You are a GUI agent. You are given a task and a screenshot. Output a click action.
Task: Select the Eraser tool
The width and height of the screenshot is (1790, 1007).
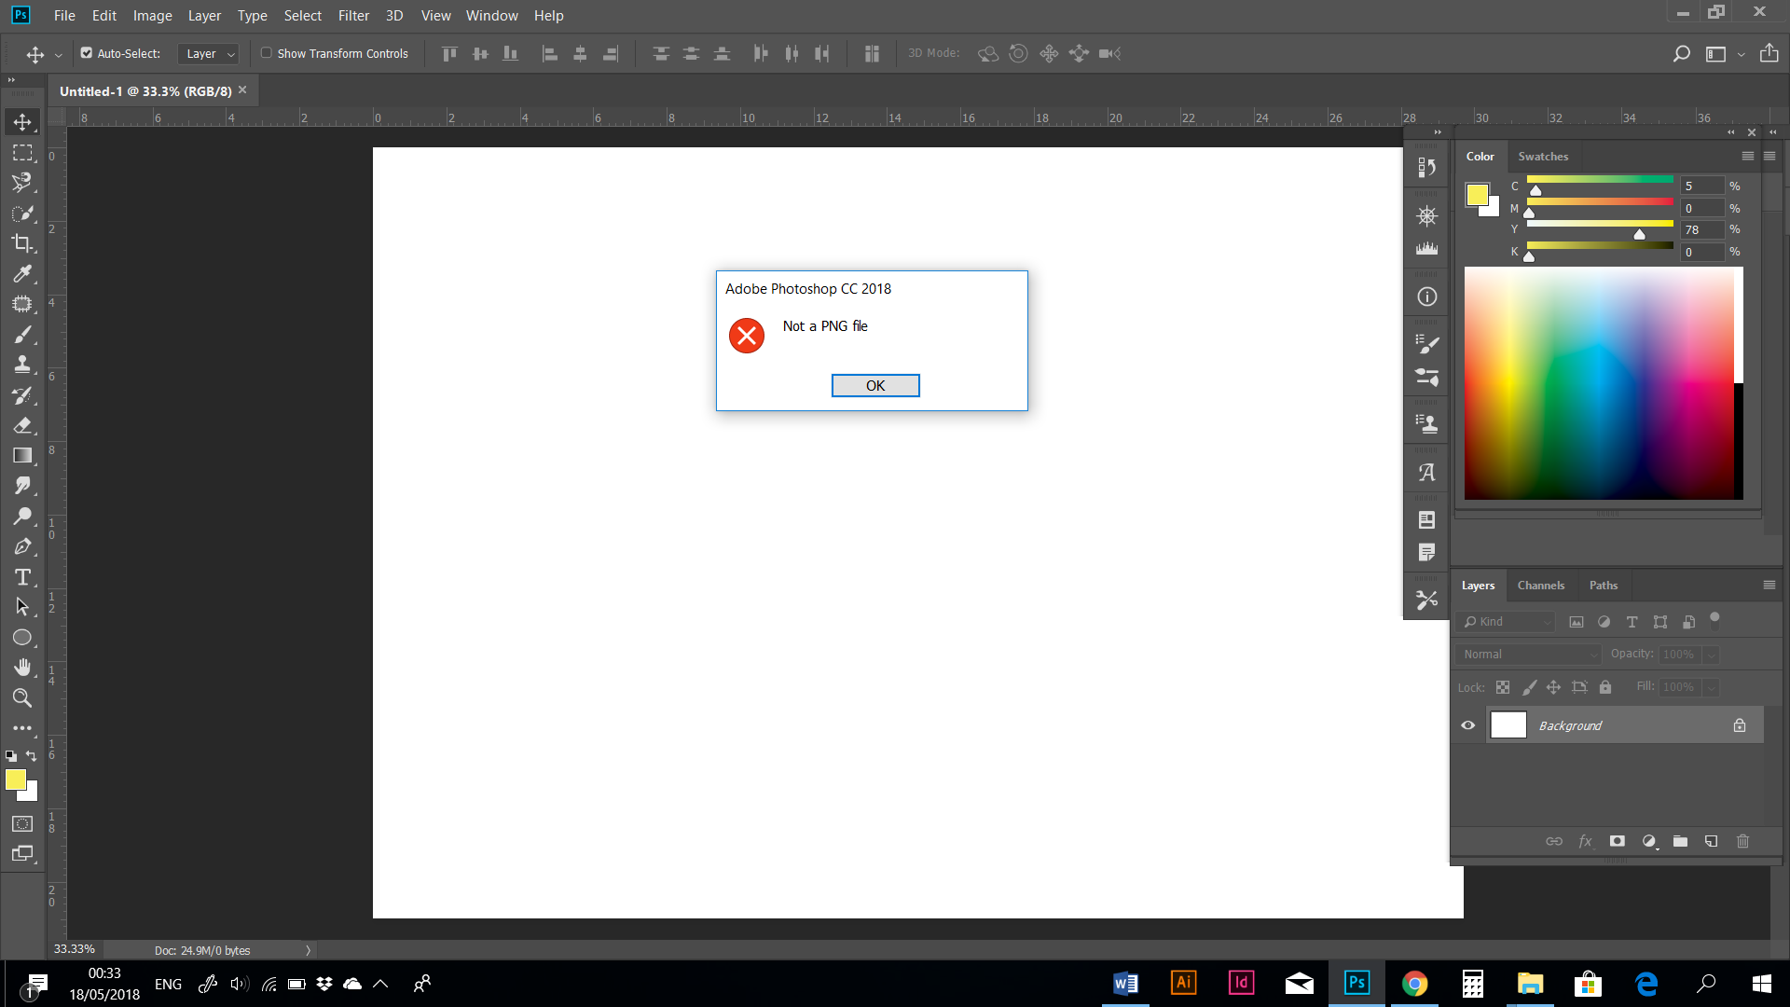coord(22,426)
